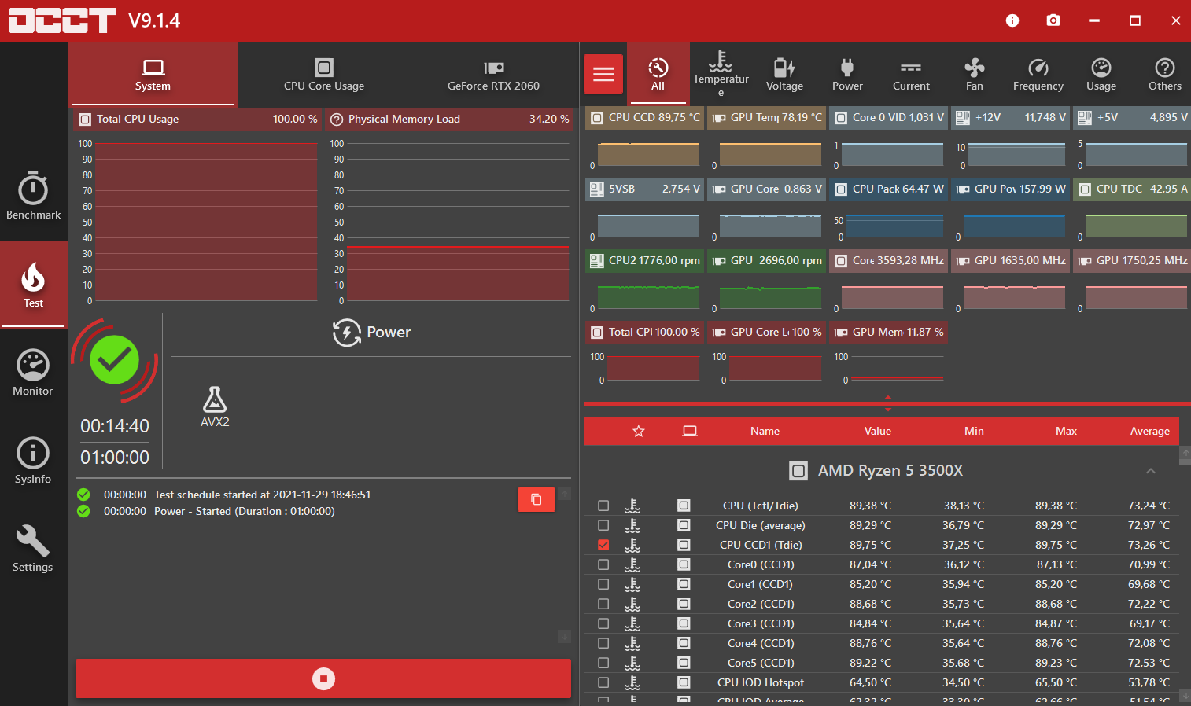Switch to the System tab
1191x706 pixels.
[153, 75]
